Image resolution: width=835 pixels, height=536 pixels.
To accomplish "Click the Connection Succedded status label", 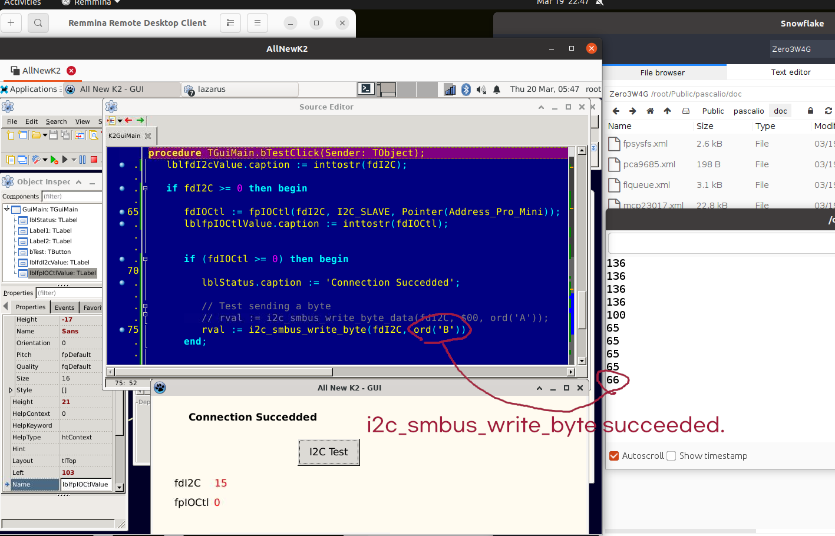I will (253, 417).
